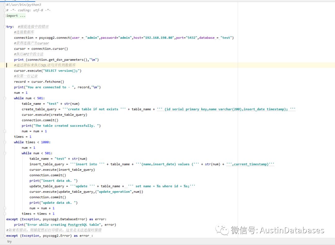Click the "Error while creating PostgreSQL table" print statement

click(65, 225)
